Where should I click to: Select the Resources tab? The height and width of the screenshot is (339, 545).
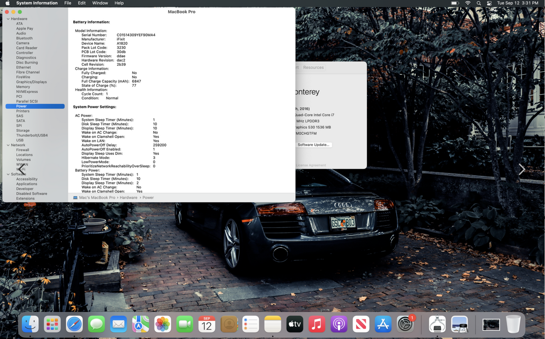pyautogui.click(x=313, y=68)
